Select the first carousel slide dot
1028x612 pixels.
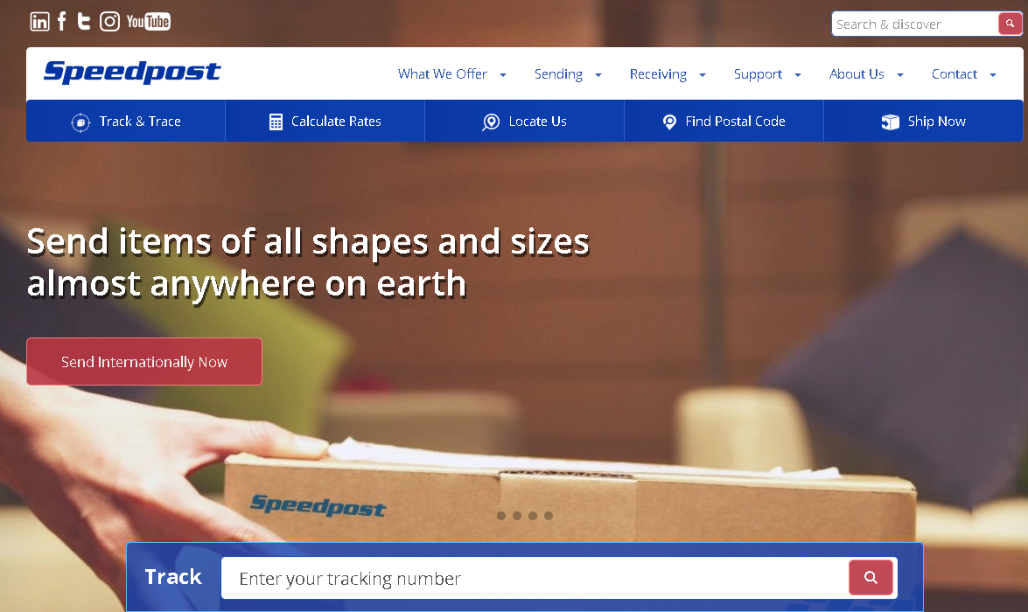(x=501, y=516)
